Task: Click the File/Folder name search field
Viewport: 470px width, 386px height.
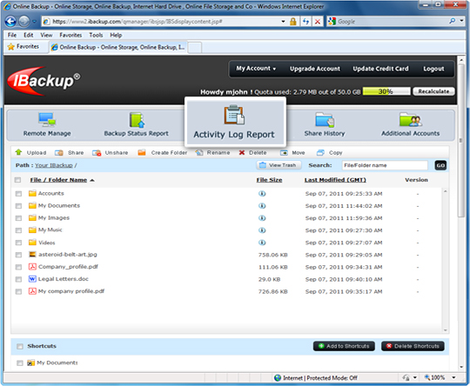Action: [x=385, y=165]
